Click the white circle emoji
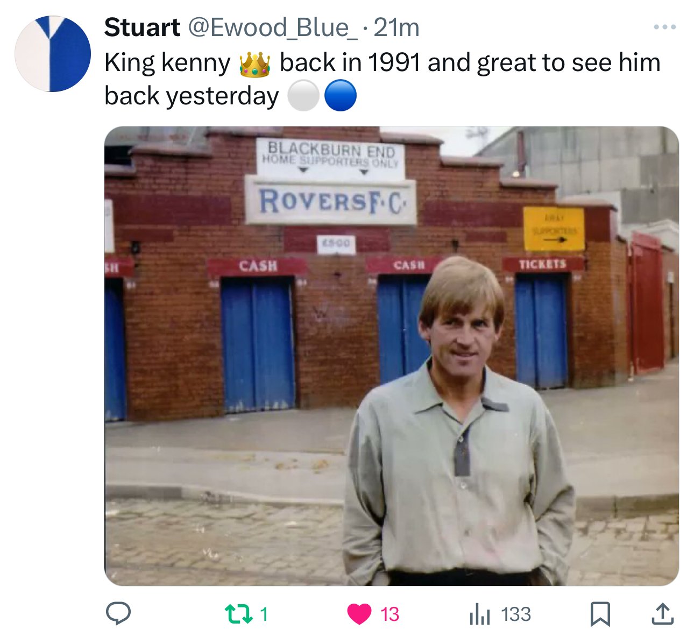 click(x=303, y=96)
